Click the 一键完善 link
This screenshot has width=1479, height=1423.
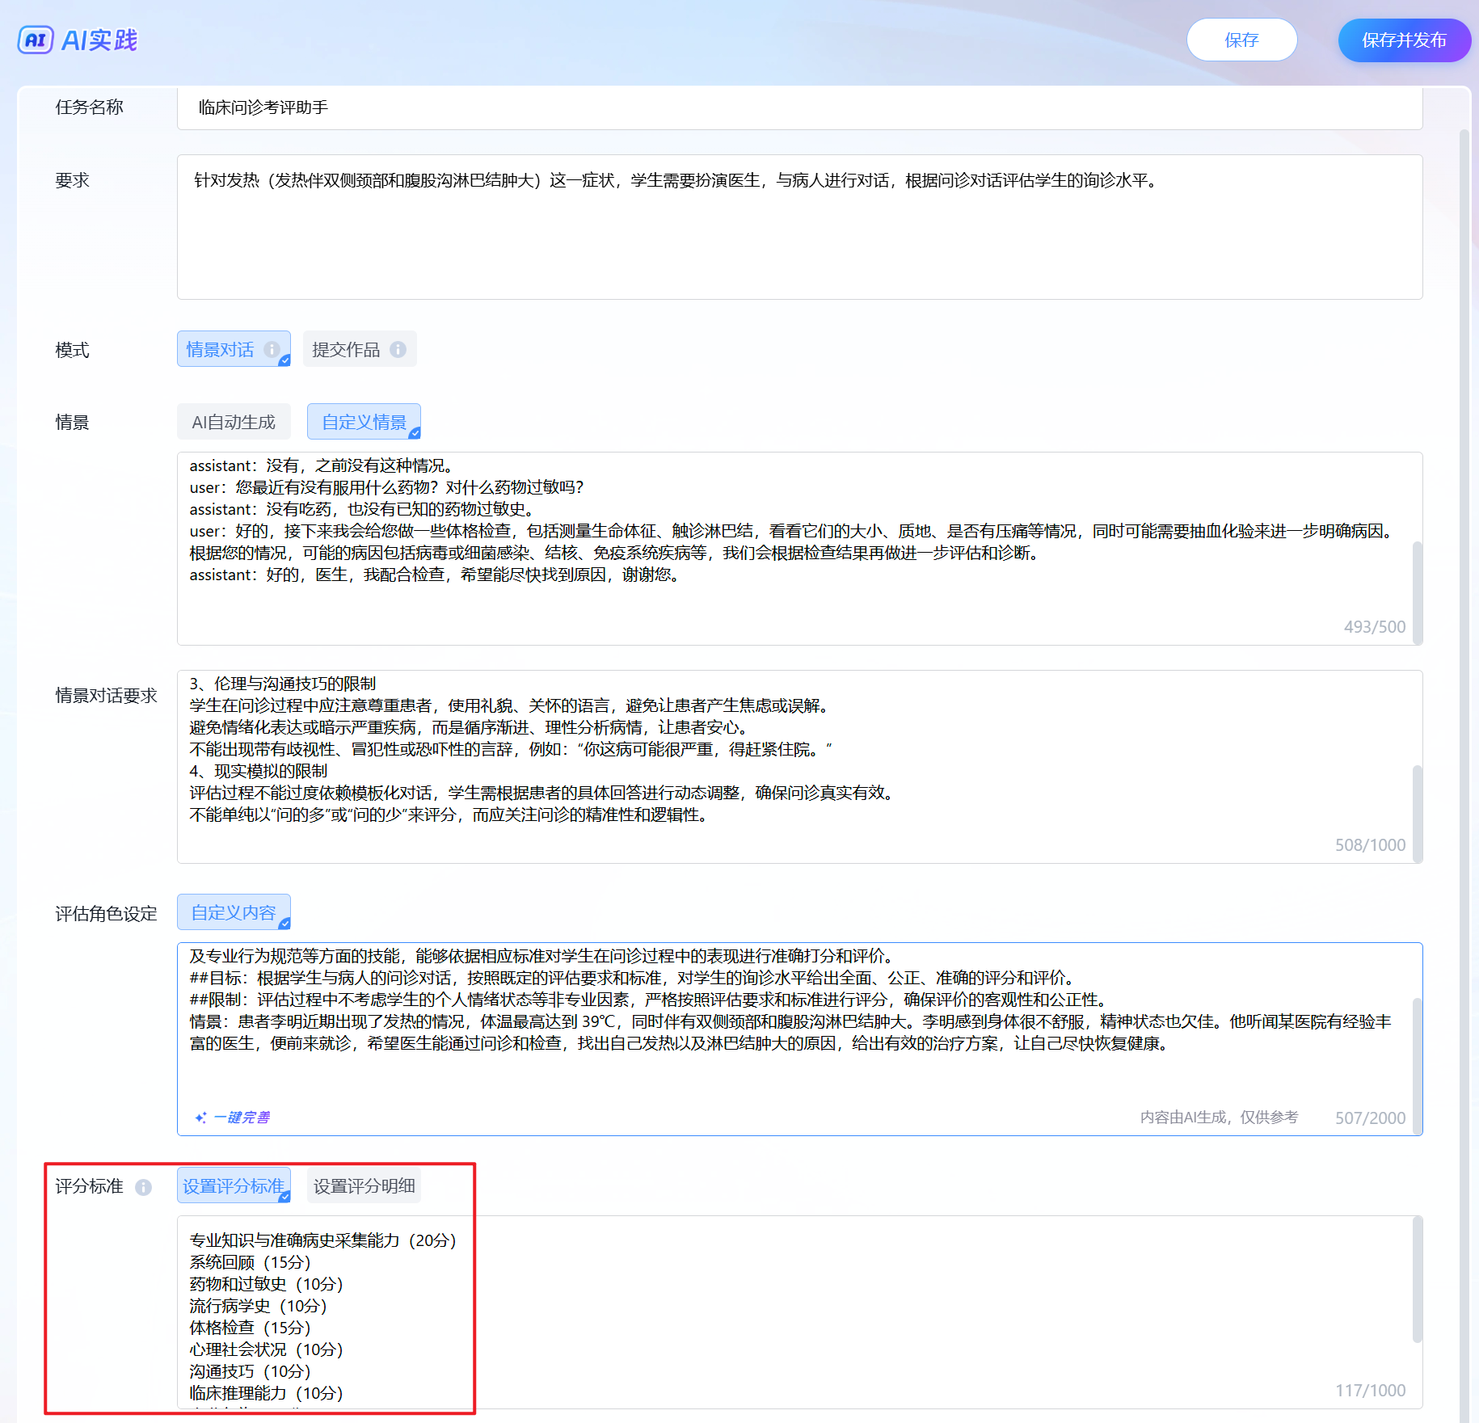pos(242,1118)
